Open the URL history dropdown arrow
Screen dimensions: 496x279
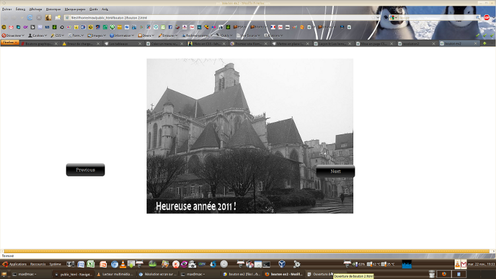tap(378, 17)
